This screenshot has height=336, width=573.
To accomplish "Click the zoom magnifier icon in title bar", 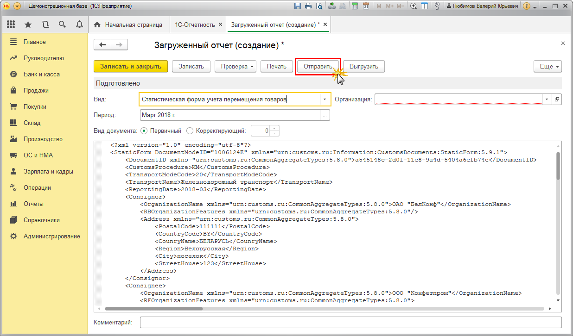I will (414, 6).
